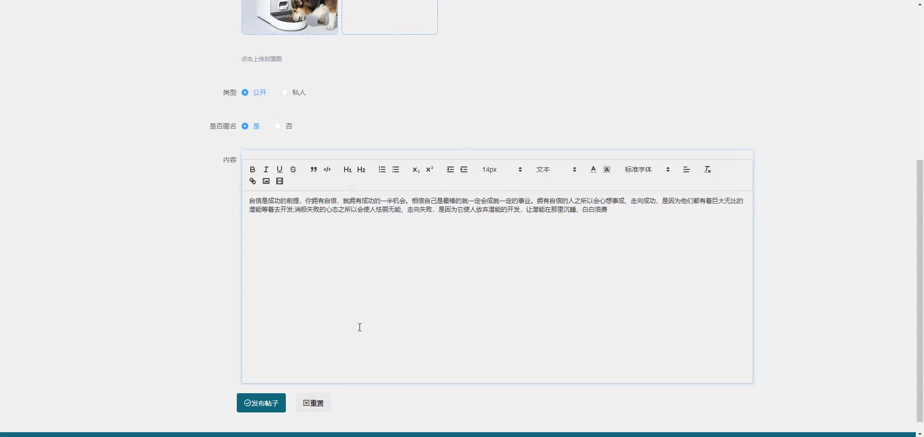Viewport: 924px width, 437px height.
Task: Open the text color picker
Action: click(593, 169)
